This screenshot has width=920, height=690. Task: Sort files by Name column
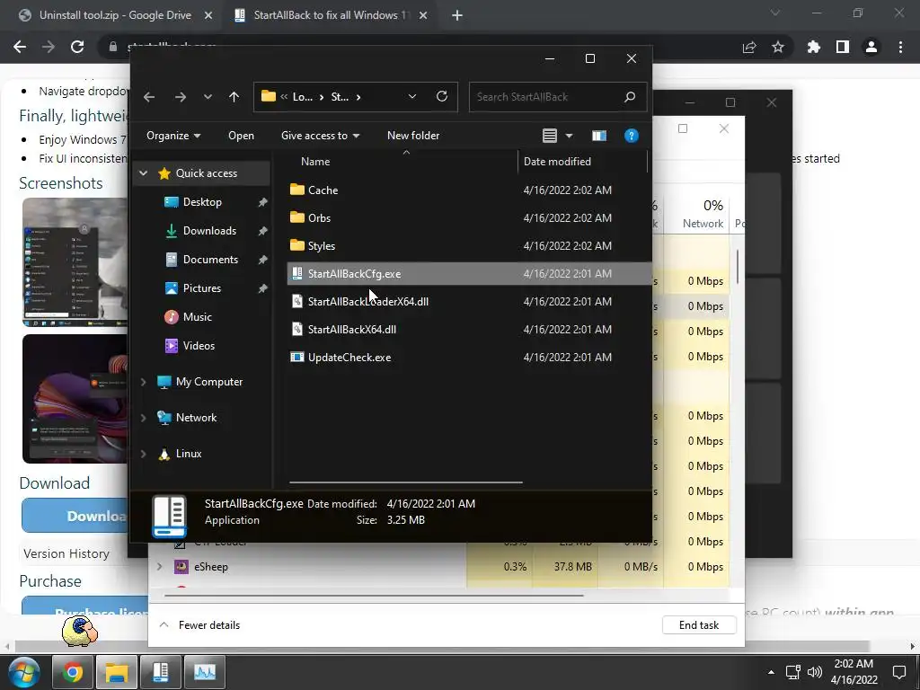(x=315, y=162)
